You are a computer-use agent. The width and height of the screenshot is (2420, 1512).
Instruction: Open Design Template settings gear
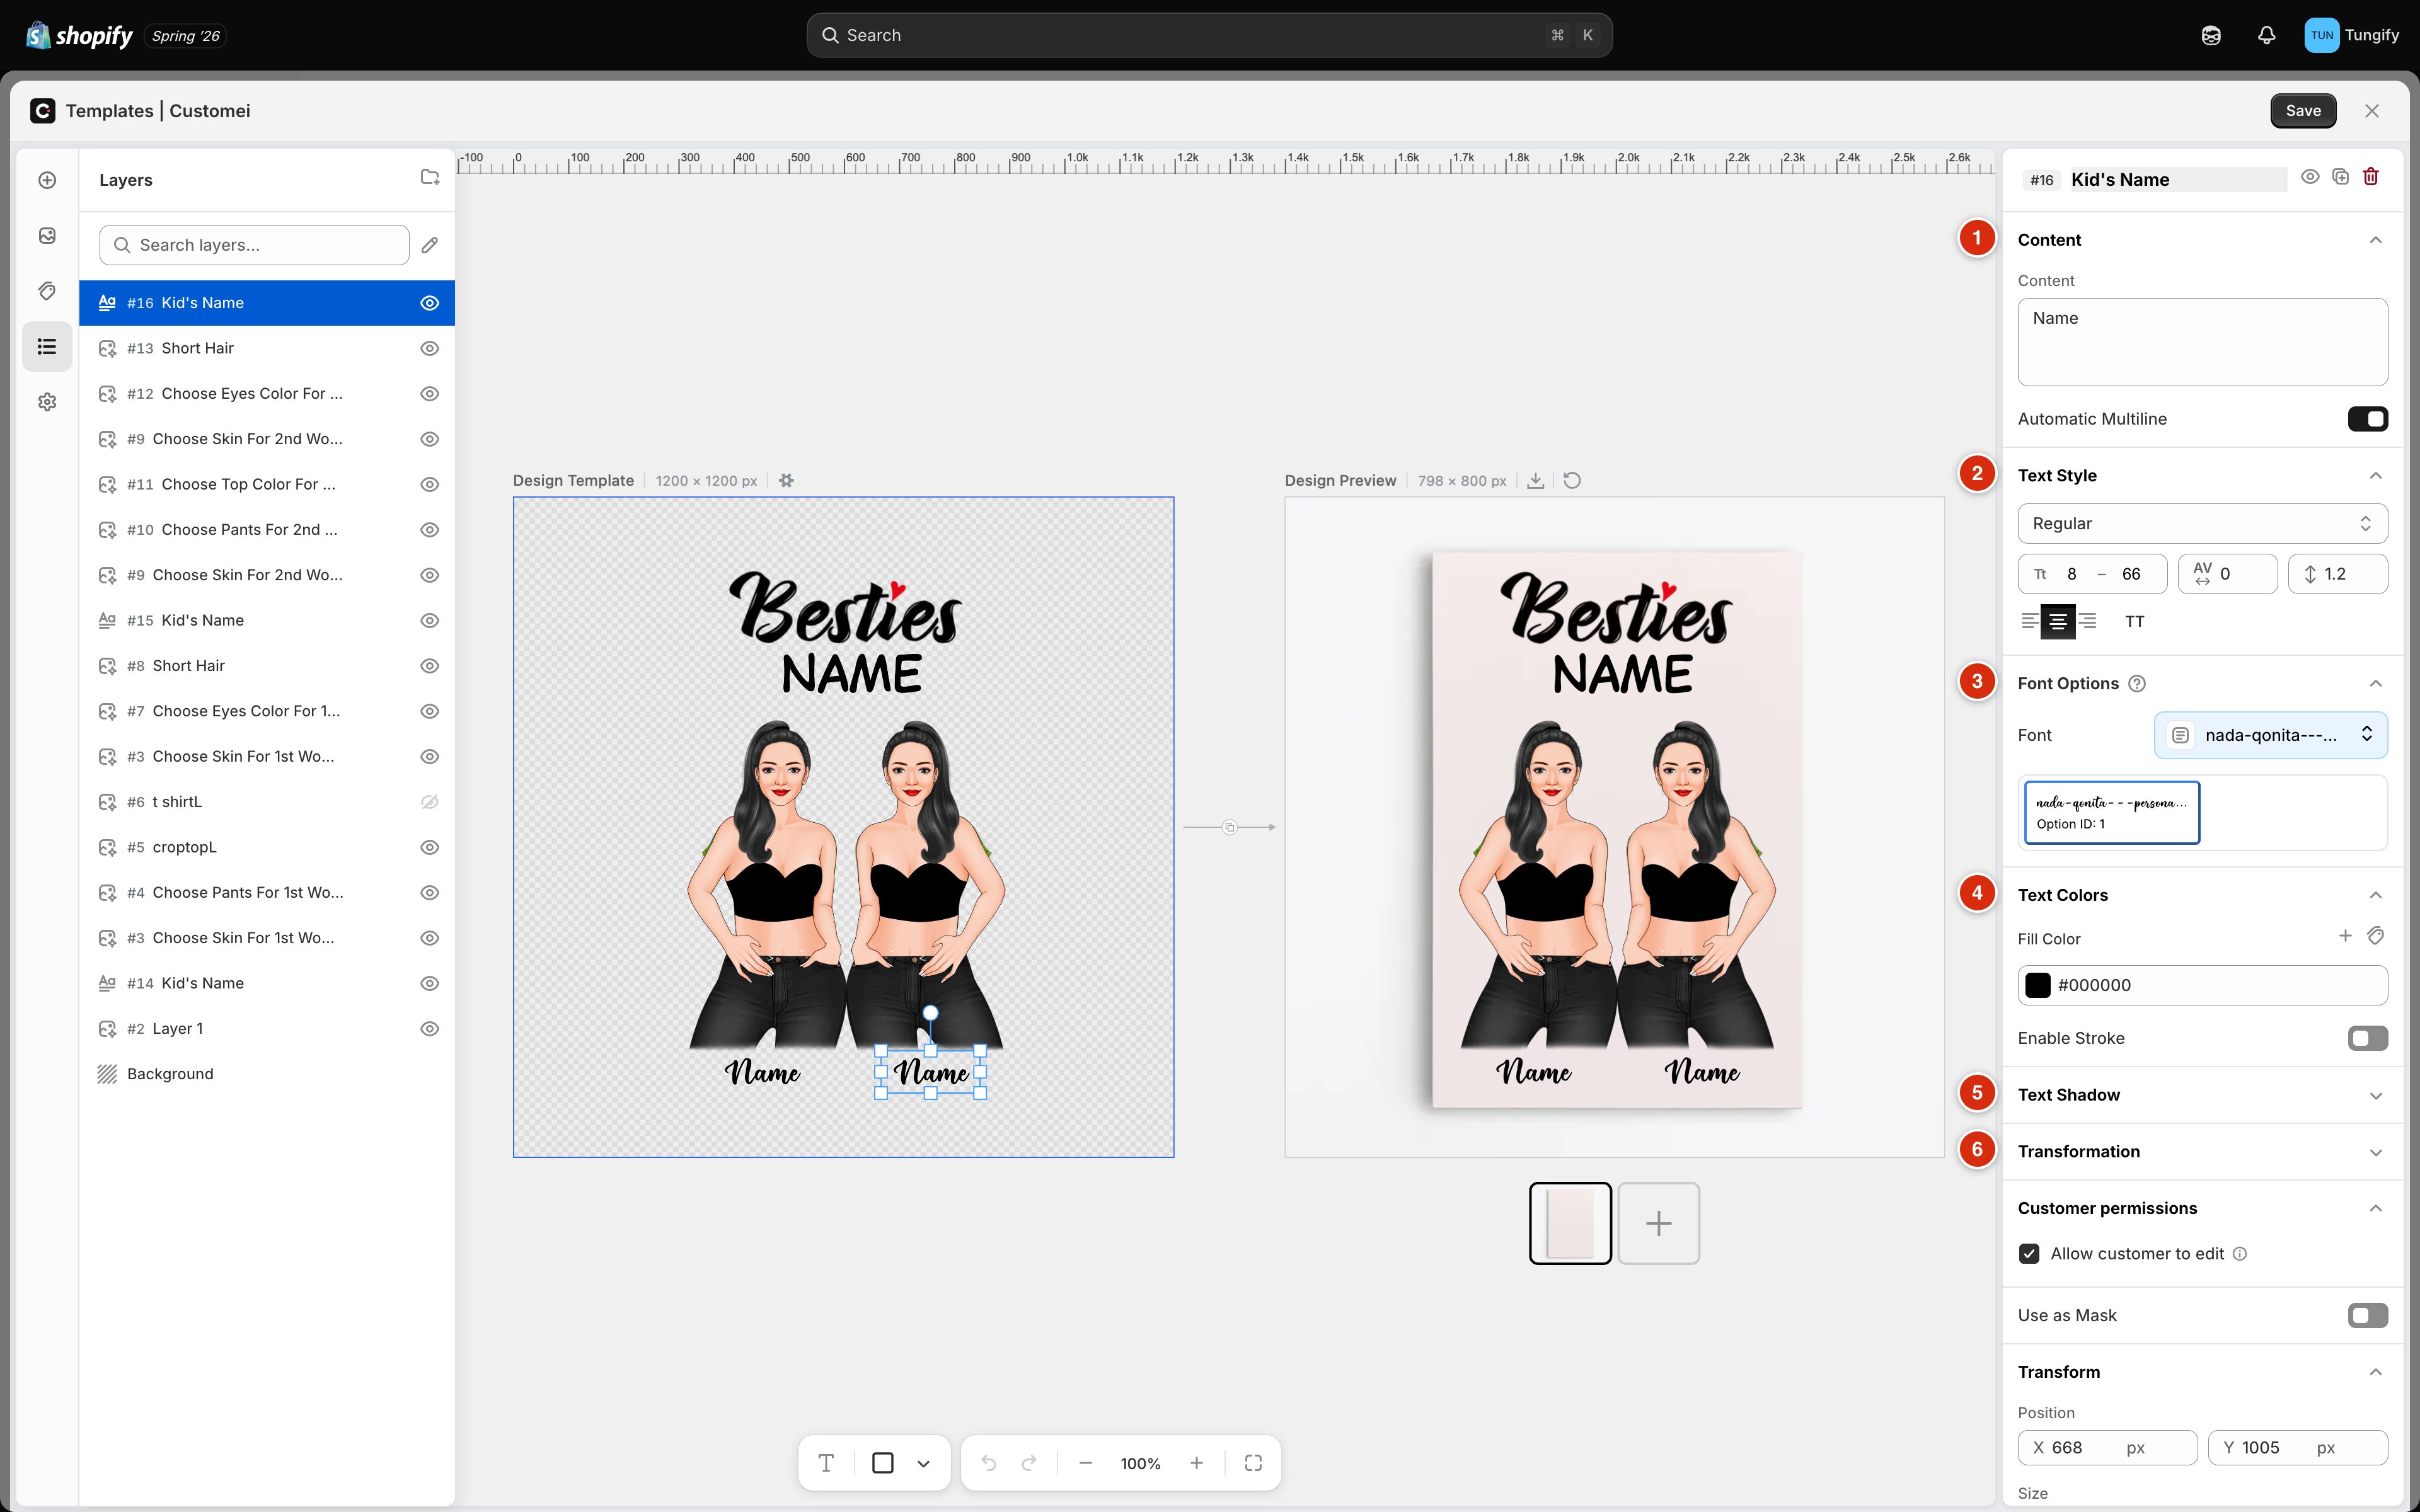click(786, 481)
